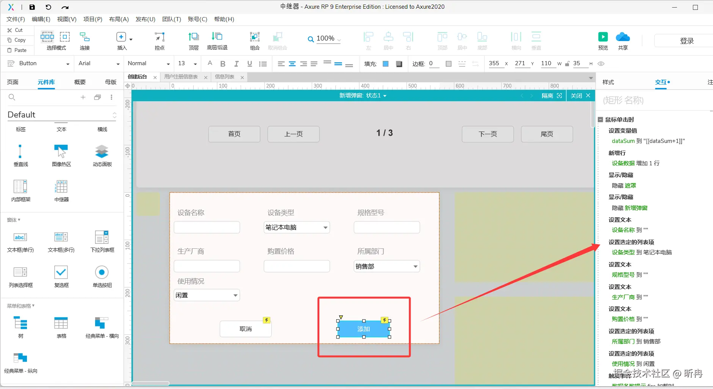Click the 登录 login button
Viewport: 713px width, 389px height.
(x=686, y=41)
